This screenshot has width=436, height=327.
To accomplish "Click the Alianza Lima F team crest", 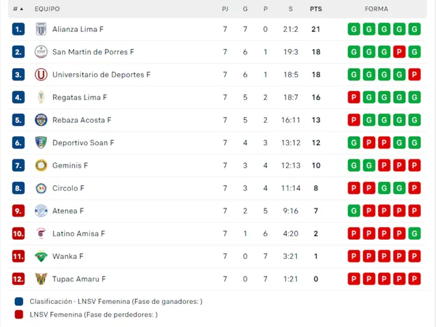I will pos(41,29).
